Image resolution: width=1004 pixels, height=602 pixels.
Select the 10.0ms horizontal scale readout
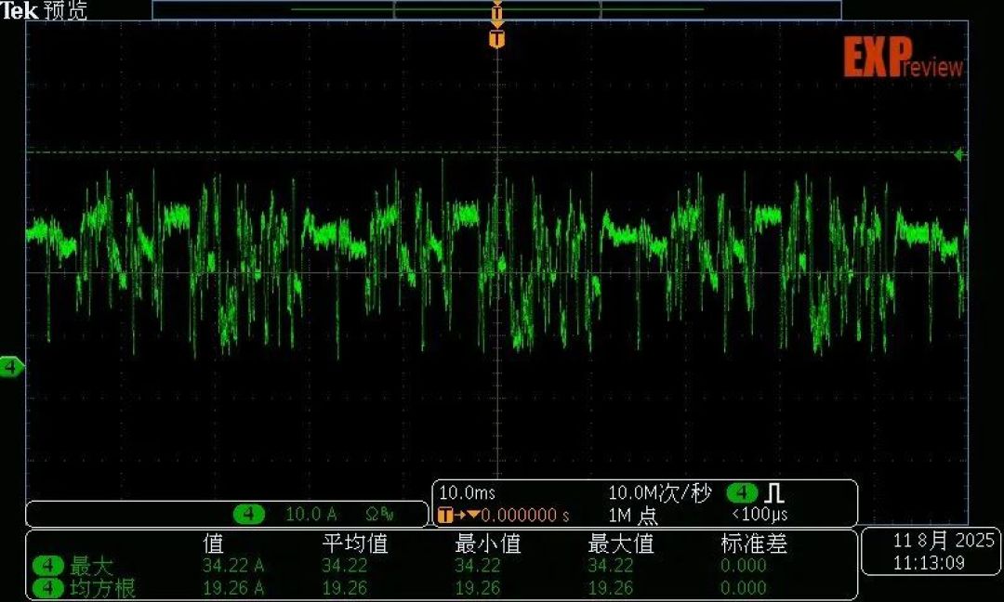(467, 492)
